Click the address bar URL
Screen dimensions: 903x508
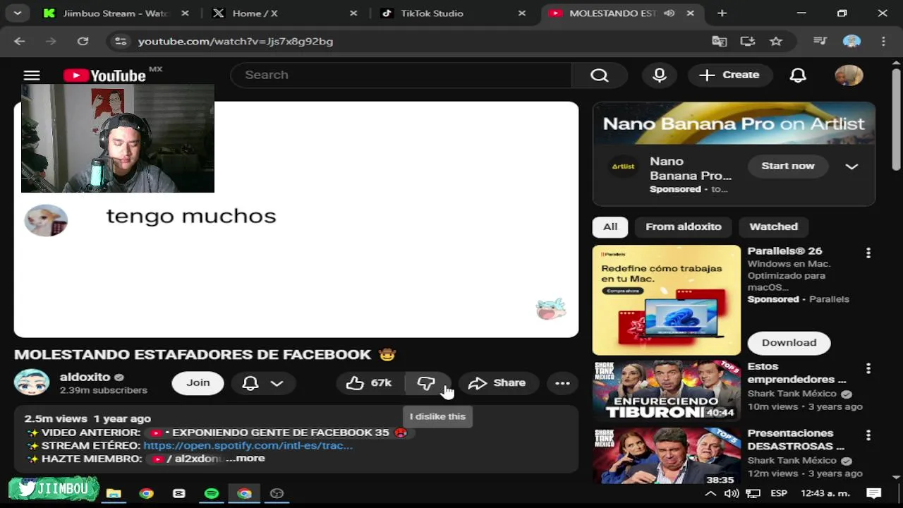coord(235,41)
